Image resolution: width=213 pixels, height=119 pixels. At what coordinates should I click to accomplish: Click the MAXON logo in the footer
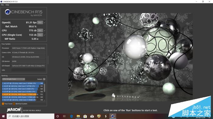tap(14, 110)
